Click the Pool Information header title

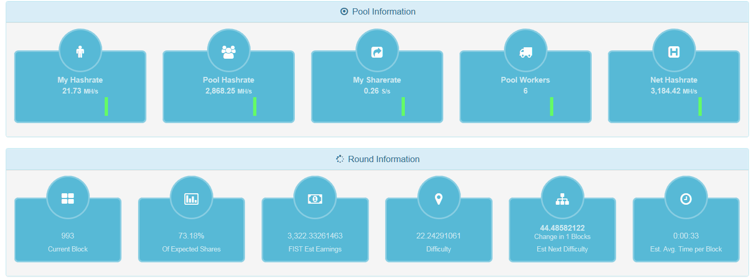pyautogui.click(x=384, y=11)
